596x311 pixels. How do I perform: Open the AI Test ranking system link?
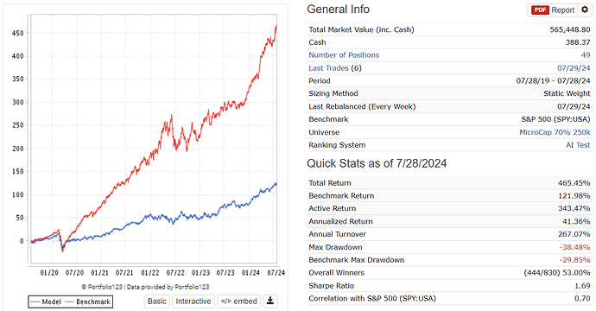[578, 145]
